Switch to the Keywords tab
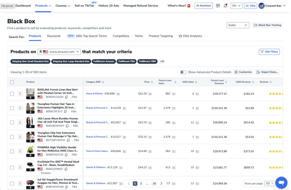Screen dimensions: 291x190 (54, 36)
